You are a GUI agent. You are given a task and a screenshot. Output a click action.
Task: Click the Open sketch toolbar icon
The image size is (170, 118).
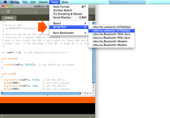20,11
